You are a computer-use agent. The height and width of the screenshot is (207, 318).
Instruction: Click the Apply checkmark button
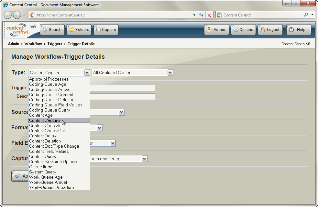pos(20,176)
